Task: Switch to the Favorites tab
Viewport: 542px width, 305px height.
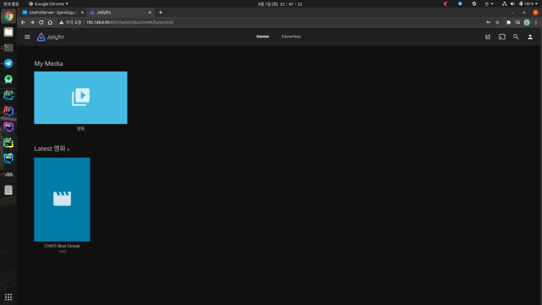Action: point(291,36)
